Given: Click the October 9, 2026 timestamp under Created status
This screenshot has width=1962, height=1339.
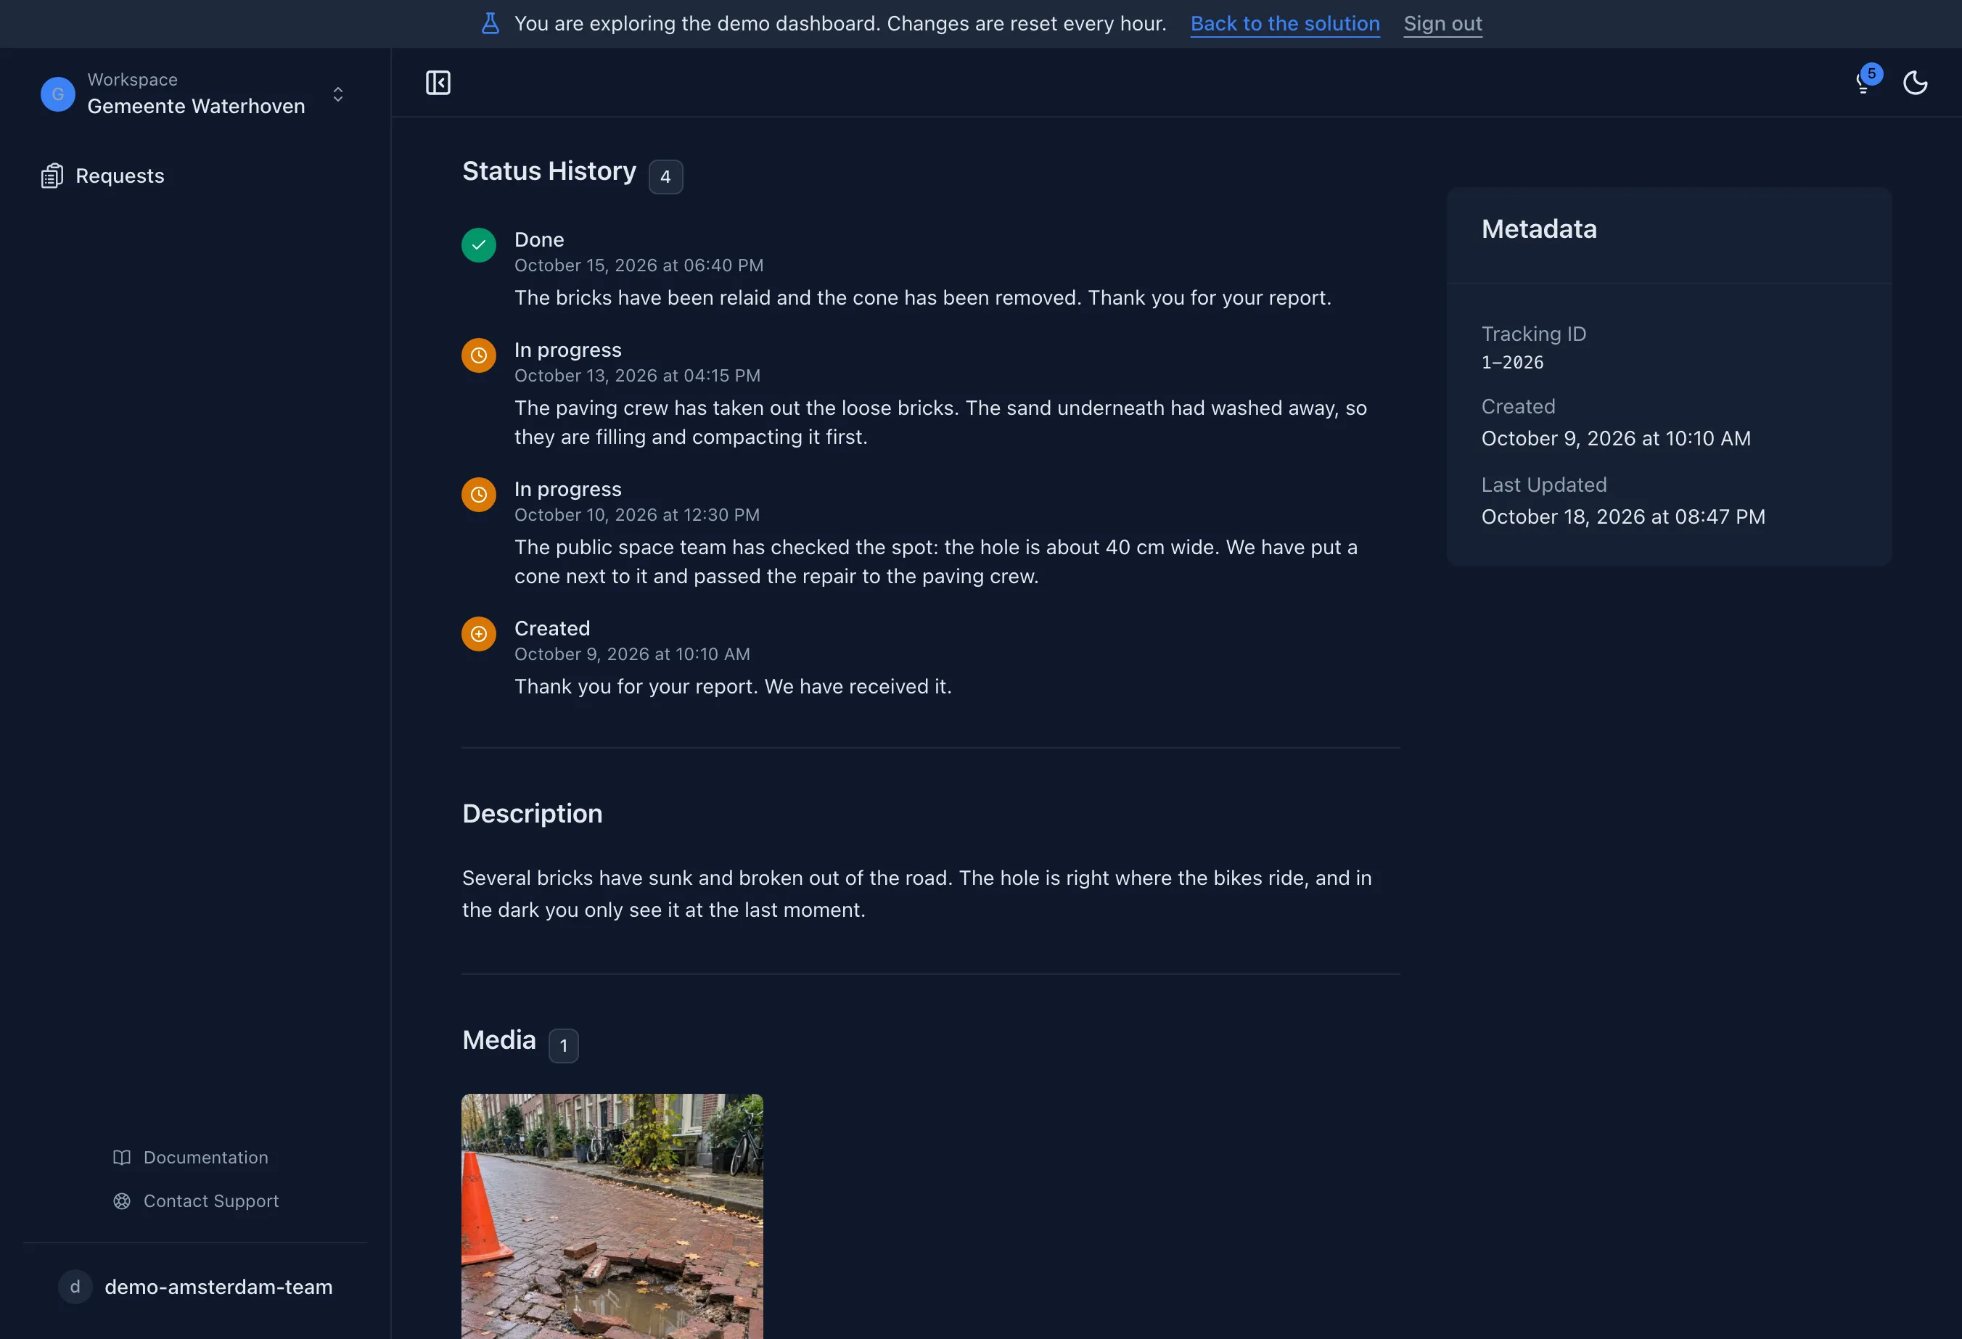Looking at the screenshot, I should 631,655.
